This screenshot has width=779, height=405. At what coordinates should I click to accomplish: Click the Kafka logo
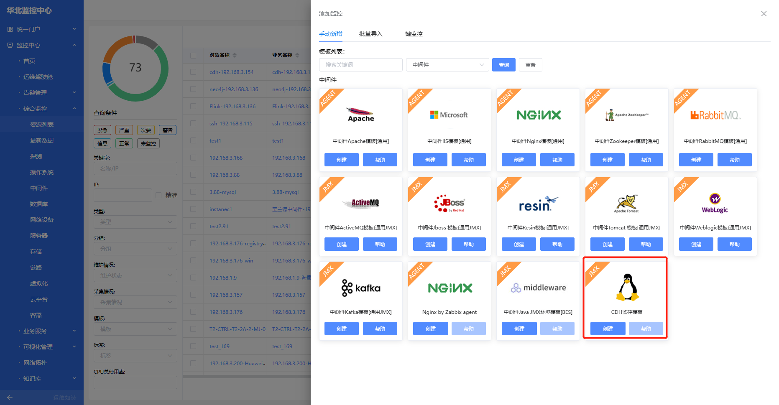[x=360, y=288]
